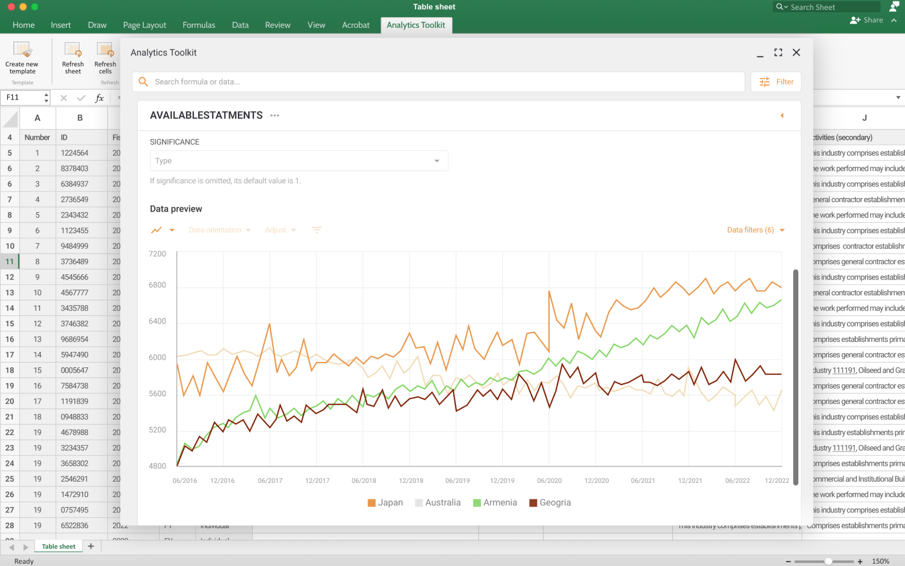The height and width of the screenshot is (566, 905).
Task: Click the chart sort lines icon
Action: click(x=316, y=231)
